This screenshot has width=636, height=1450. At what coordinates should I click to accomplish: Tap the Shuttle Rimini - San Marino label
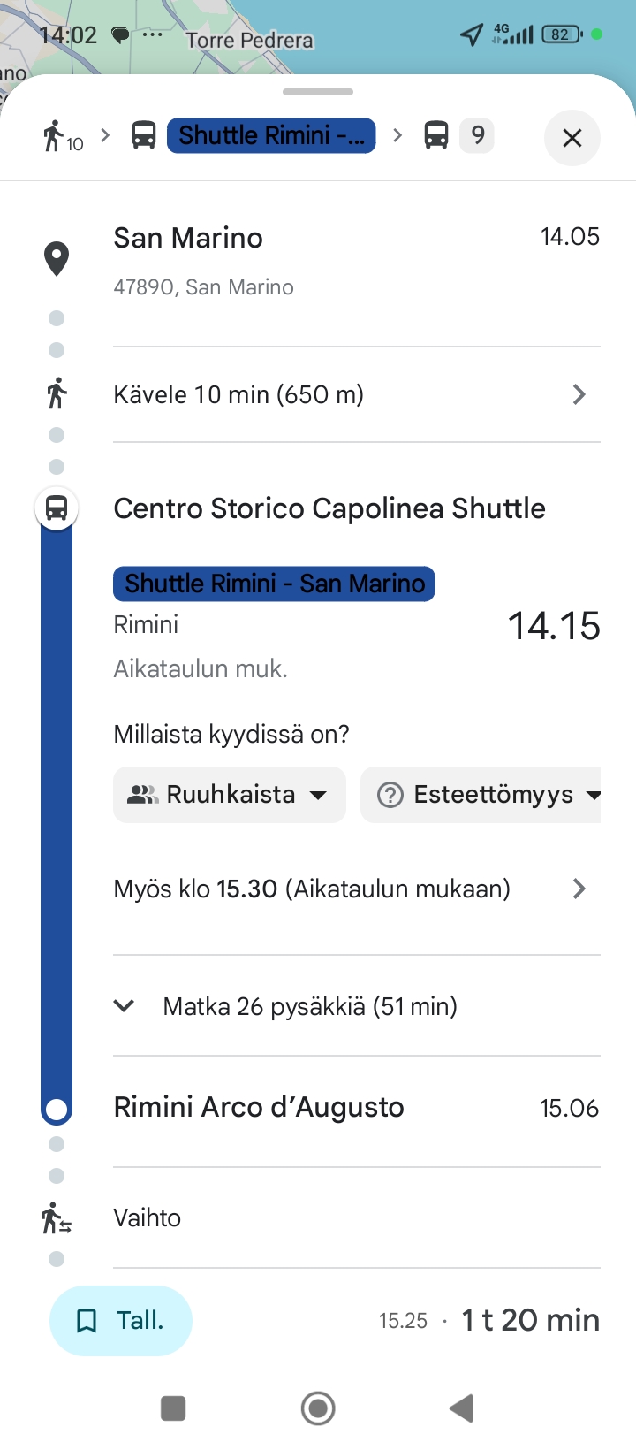(274, 584)
